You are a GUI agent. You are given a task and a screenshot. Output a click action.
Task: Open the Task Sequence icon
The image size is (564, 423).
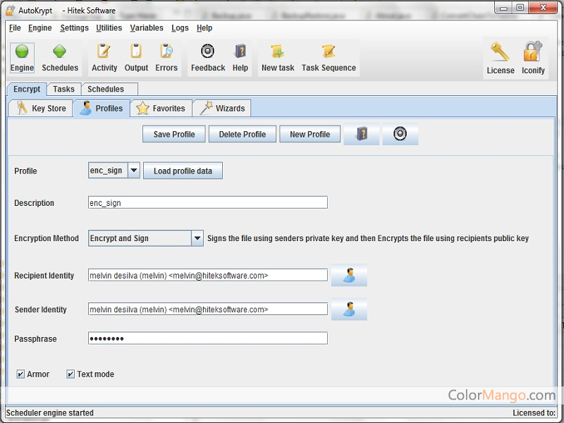(x=329, y=58)
